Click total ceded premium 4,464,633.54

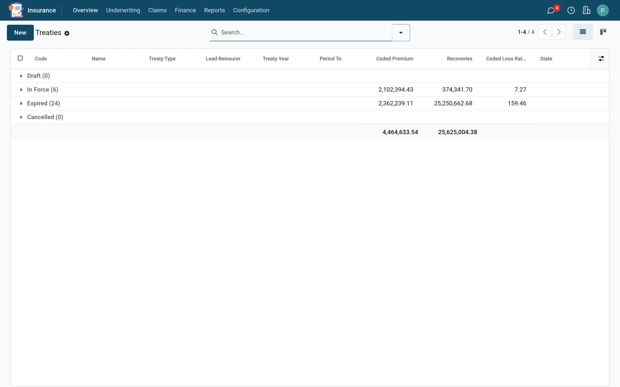pyautogui.click(x=400, y=132)
